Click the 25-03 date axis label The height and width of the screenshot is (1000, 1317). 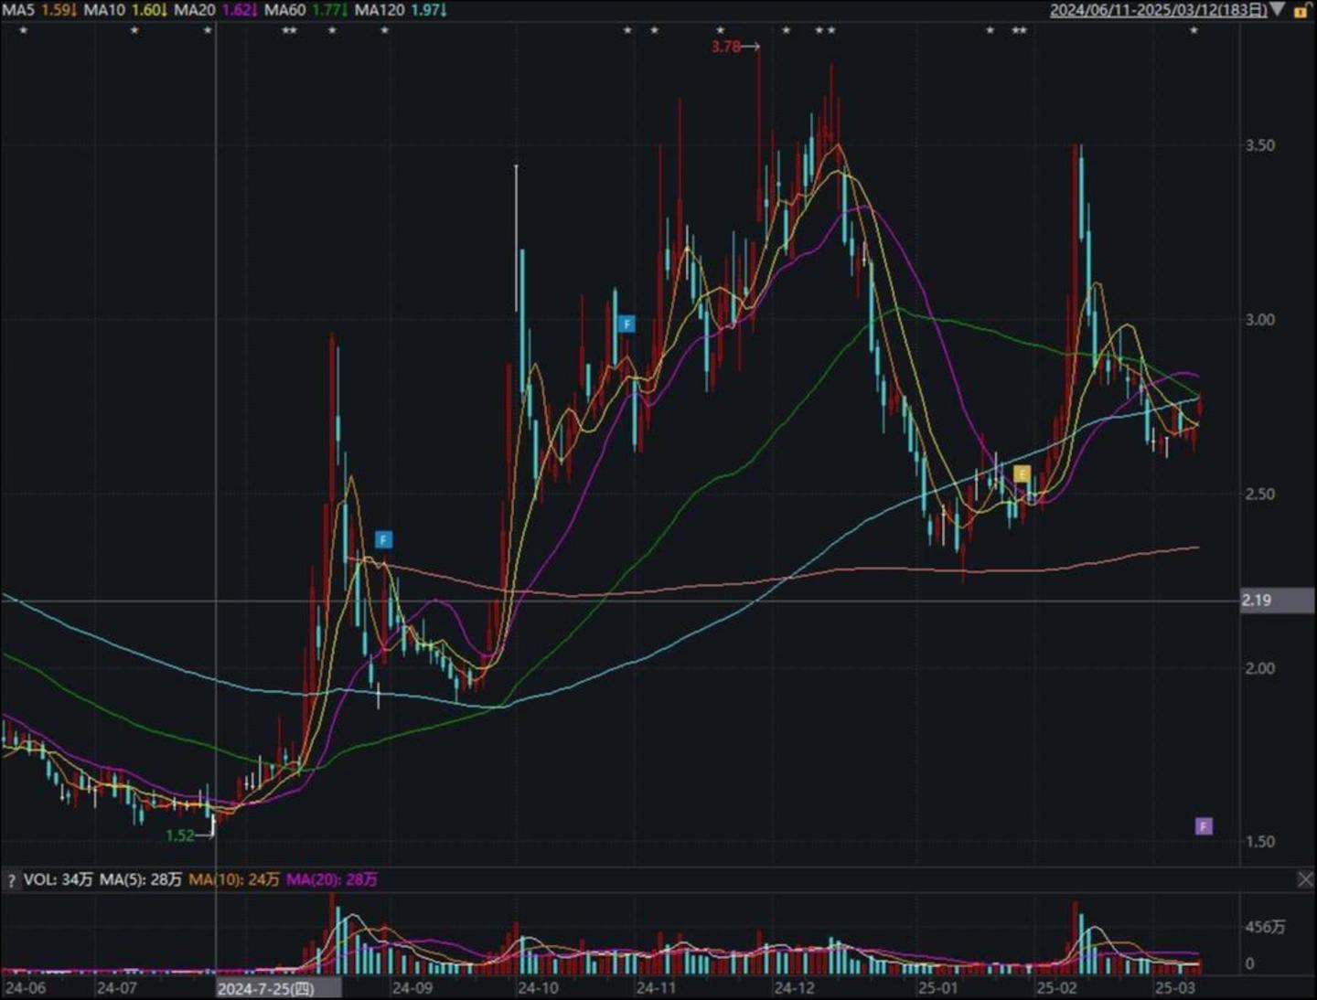click(1175, 988)
